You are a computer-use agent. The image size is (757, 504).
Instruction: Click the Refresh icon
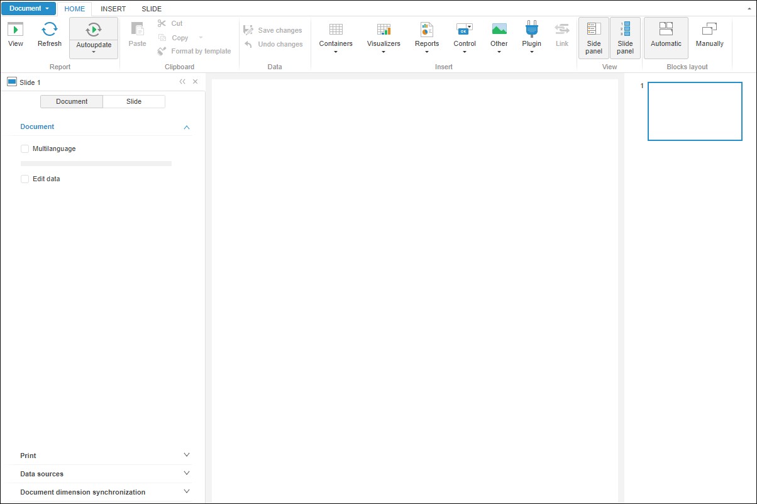point(50,30)
